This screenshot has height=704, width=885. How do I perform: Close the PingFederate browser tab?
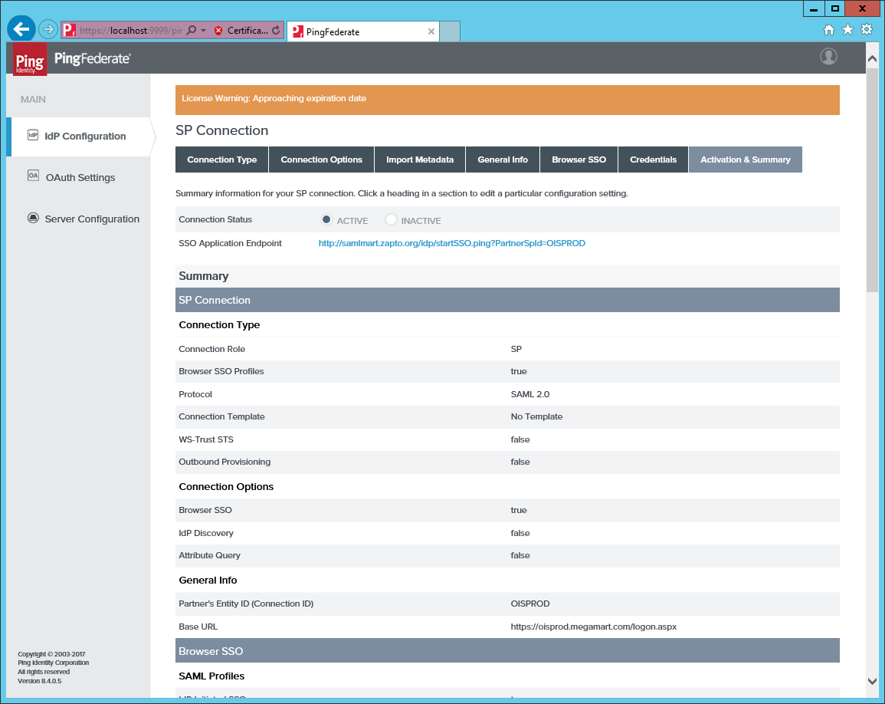point(431,31)
